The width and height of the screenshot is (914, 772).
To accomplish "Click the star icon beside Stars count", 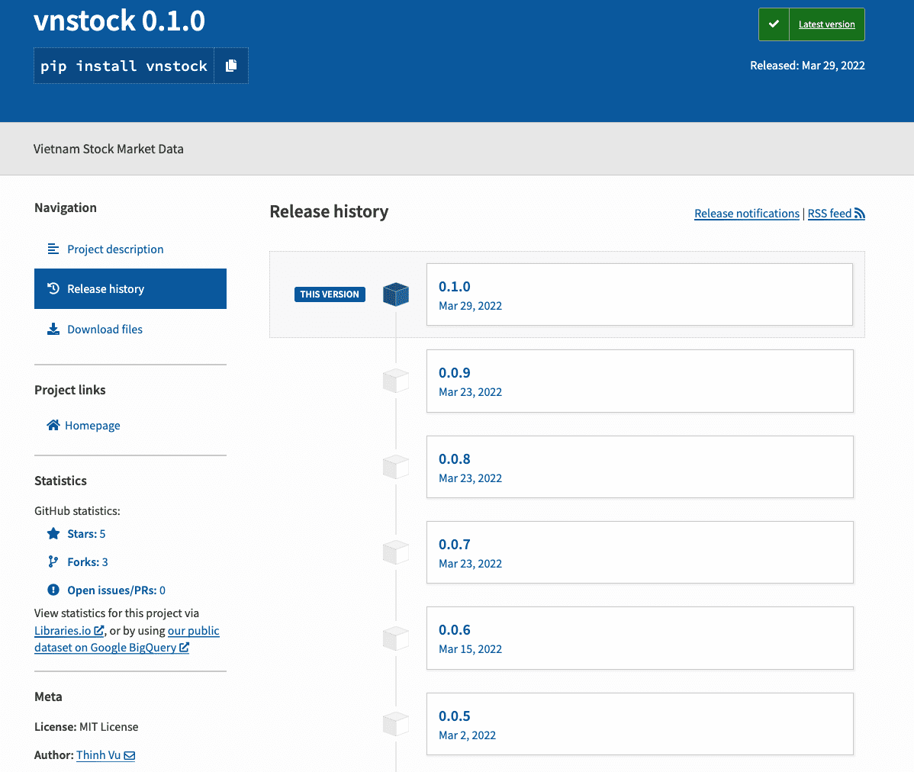I will click(x=53, y=532).
